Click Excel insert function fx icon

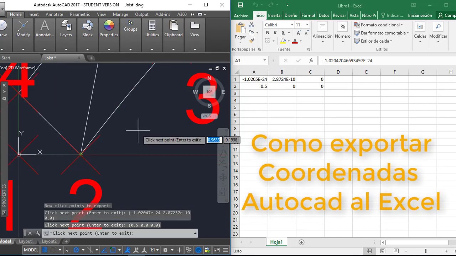311,60
